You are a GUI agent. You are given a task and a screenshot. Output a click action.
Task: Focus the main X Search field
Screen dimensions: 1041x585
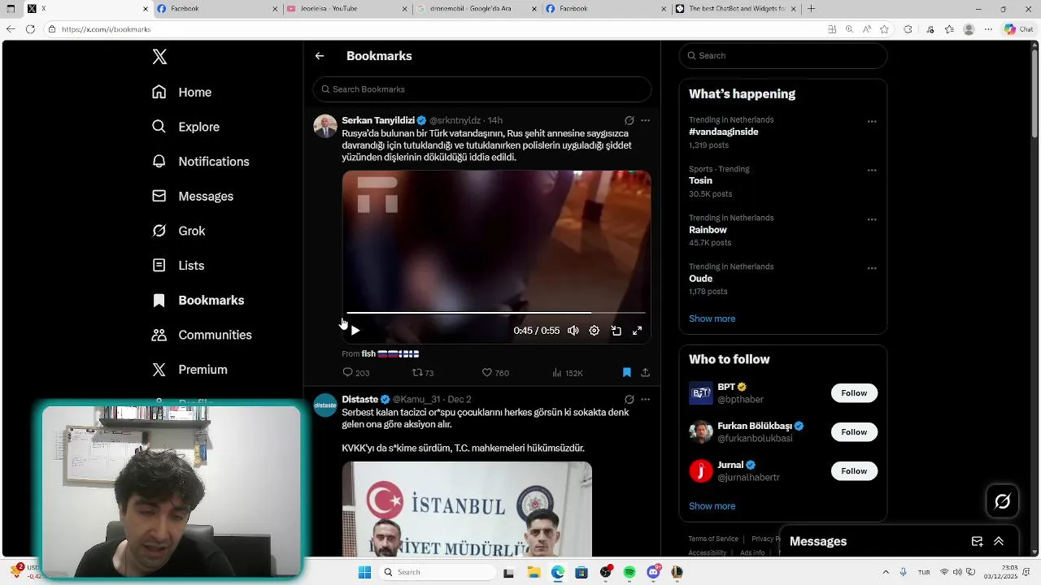coord(783,55)
